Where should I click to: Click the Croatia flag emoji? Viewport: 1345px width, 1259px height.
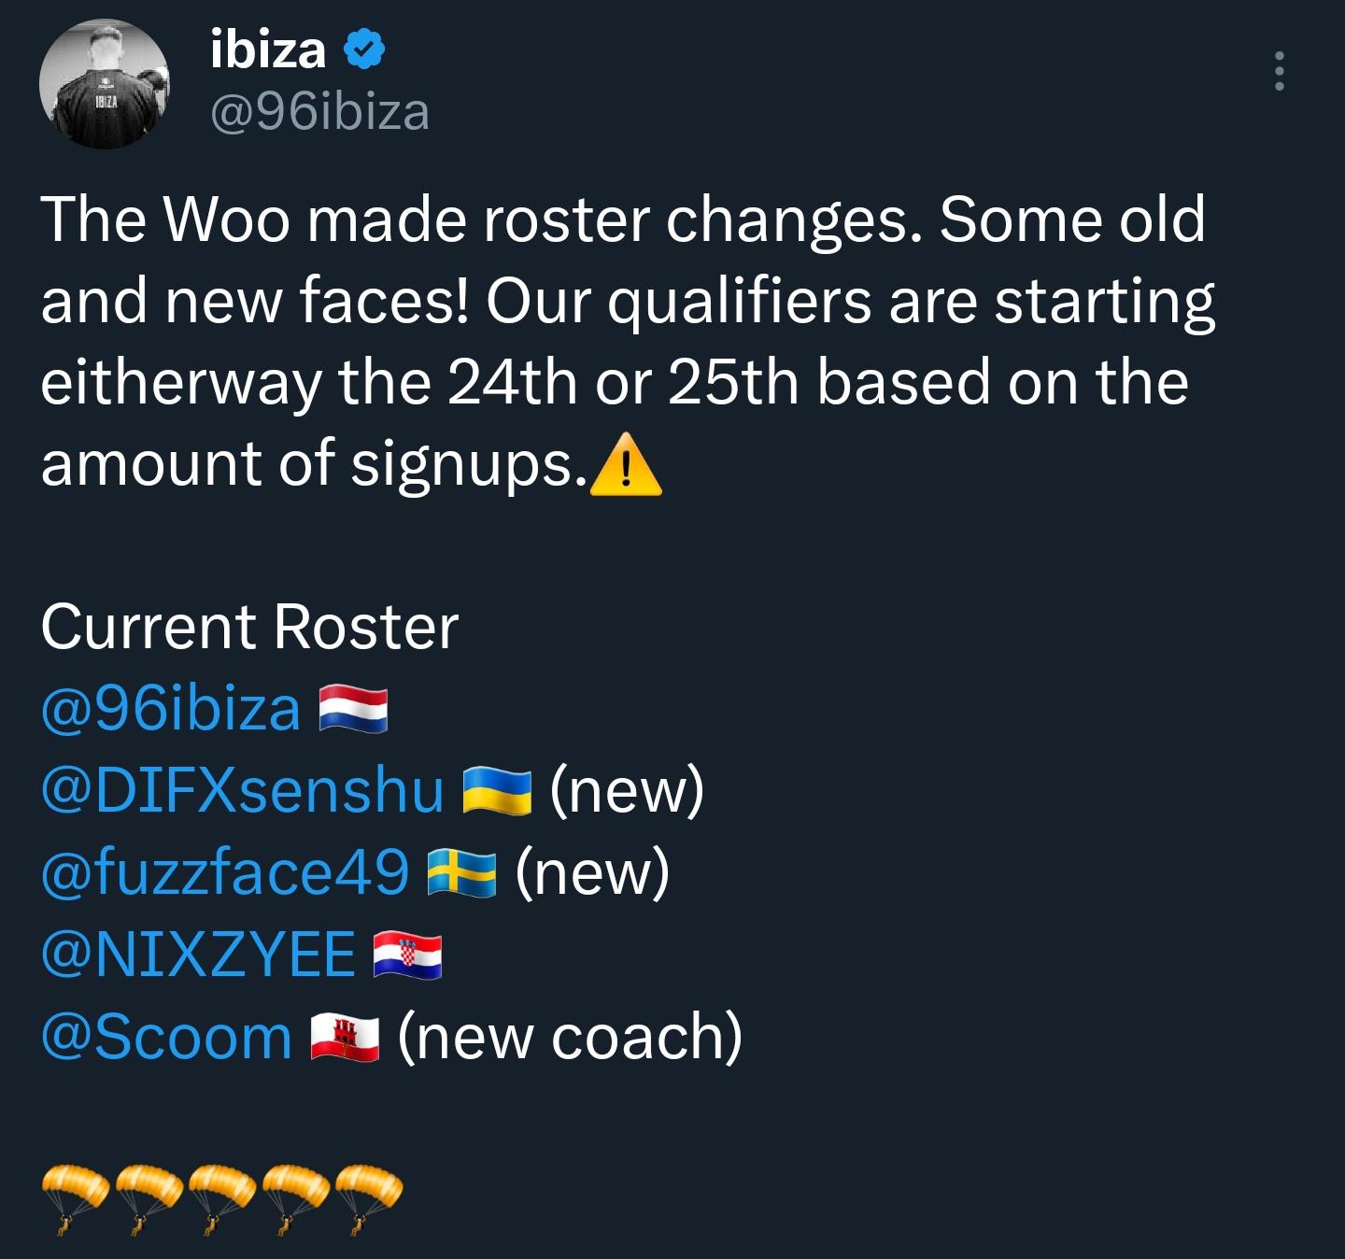(407, 955)
